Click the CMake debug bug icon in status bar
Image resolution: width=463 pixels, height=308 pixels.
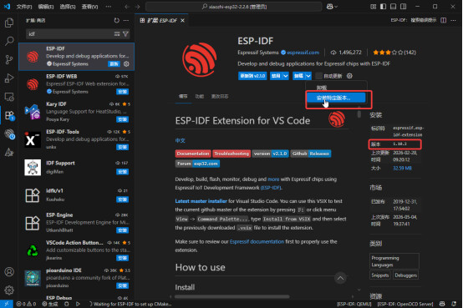pyautogui.click(x=67, y=304)
